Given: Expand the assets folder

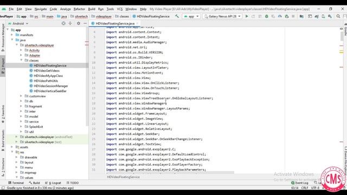Looking at the screenshot, I should click(12, 147).
